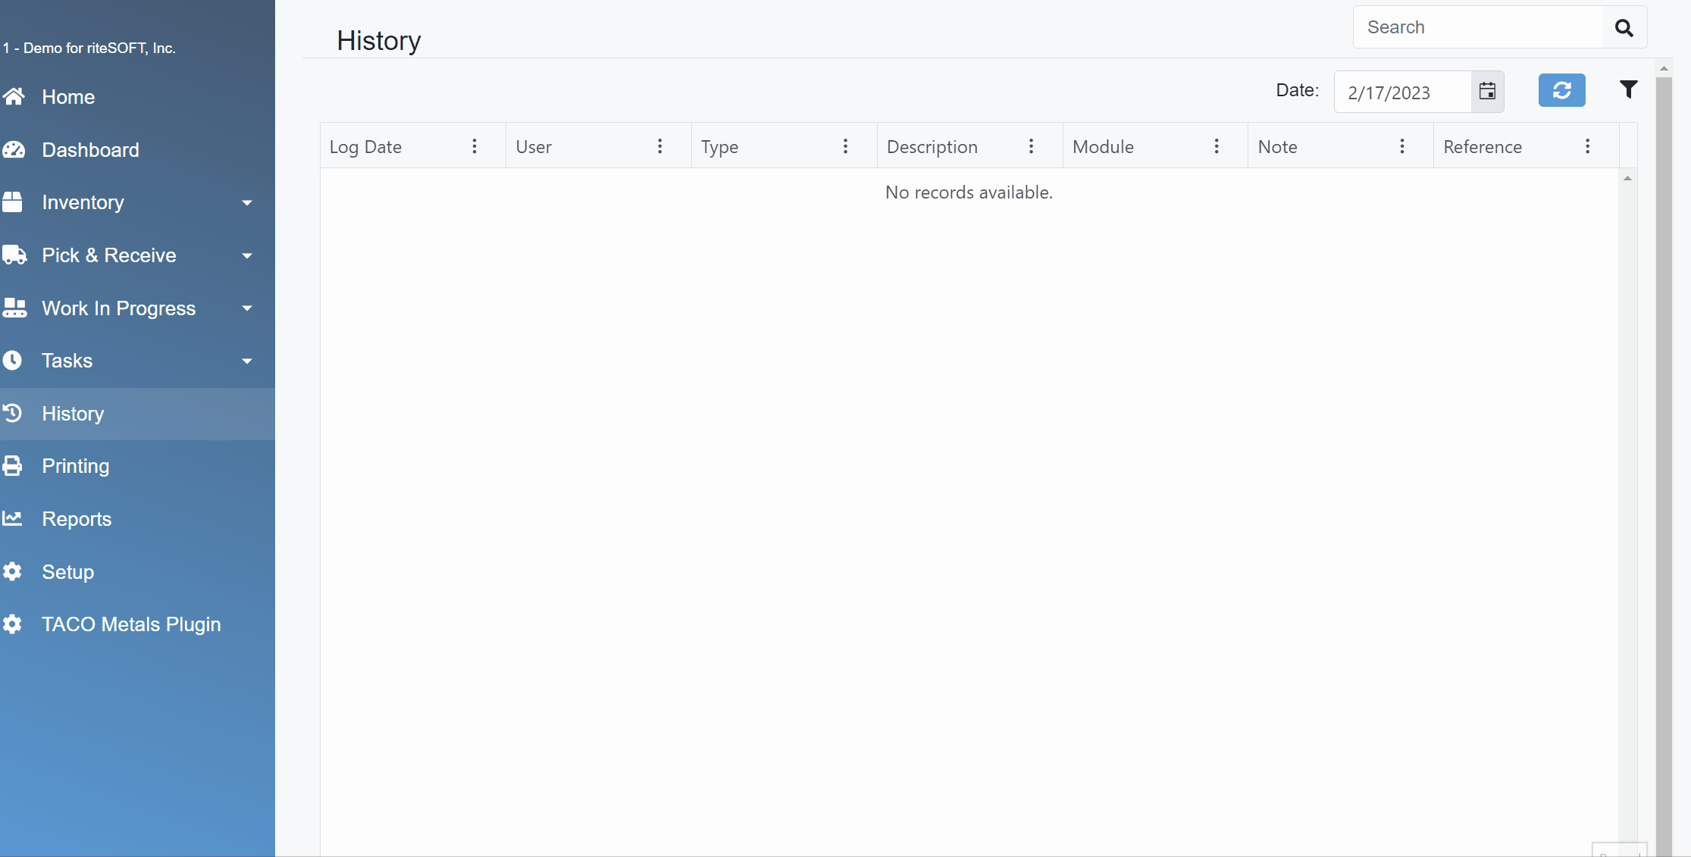Click into the Search input field
The width and height of the screenshot is (1691, 857).
pos(1476,28)
